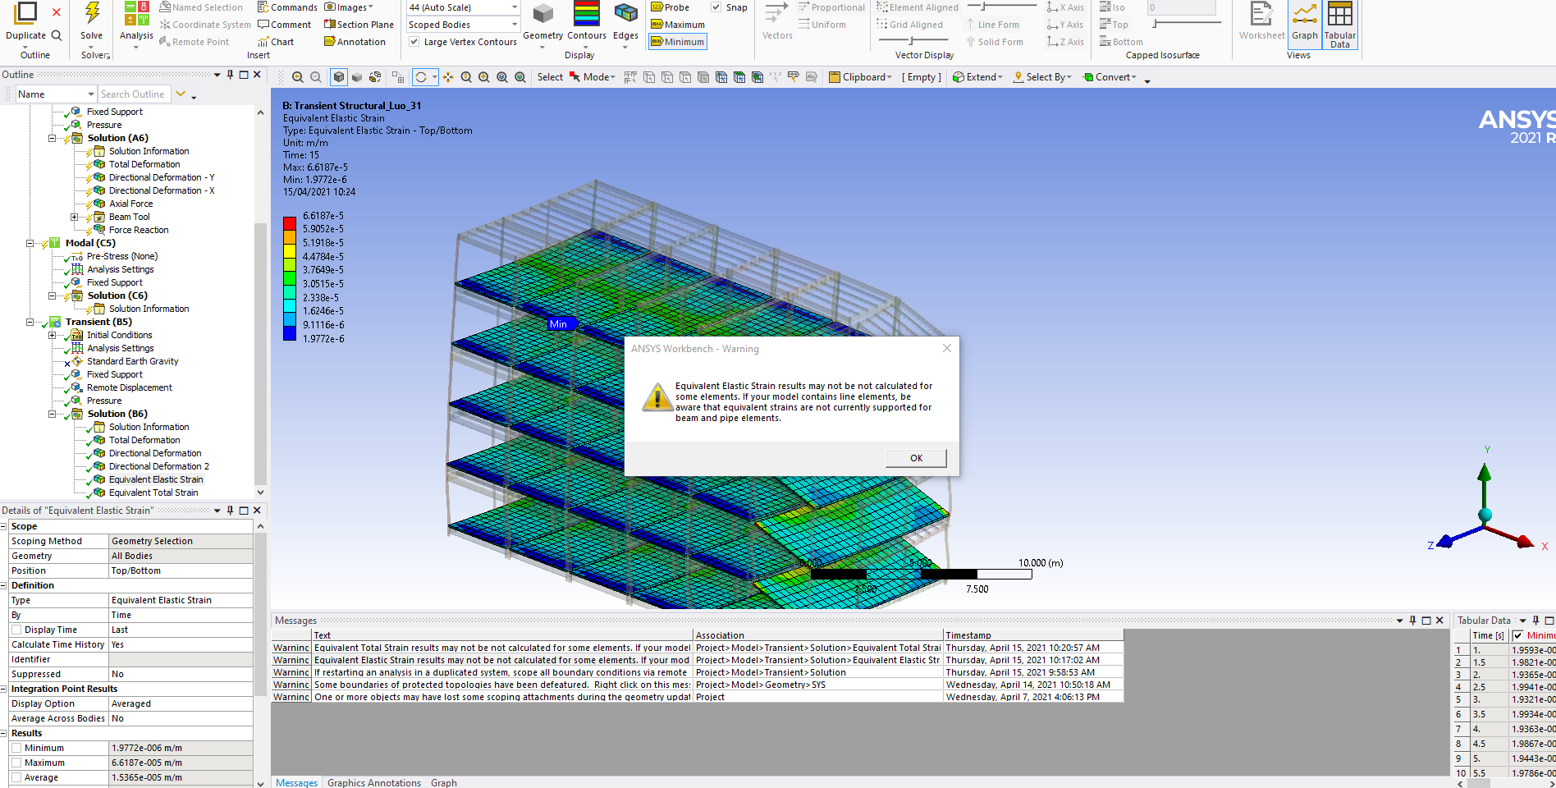Check the Maximum result checkbox in Details
The height and width of the screenshot is (788, 1556).
tap(16, 763)
